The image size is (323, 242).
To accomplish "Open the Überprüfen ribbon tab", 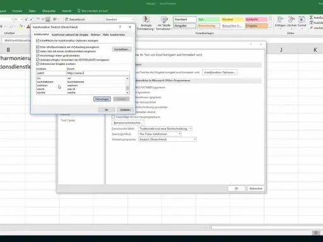I will (x=49, y=11).
